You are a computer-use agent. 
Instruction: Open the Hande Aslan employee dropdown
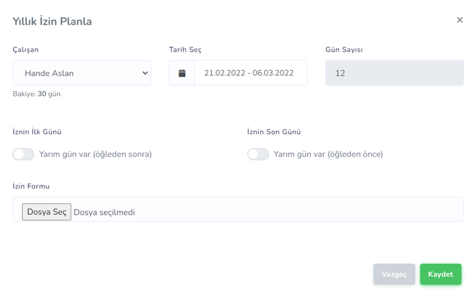tap(81, 73)
